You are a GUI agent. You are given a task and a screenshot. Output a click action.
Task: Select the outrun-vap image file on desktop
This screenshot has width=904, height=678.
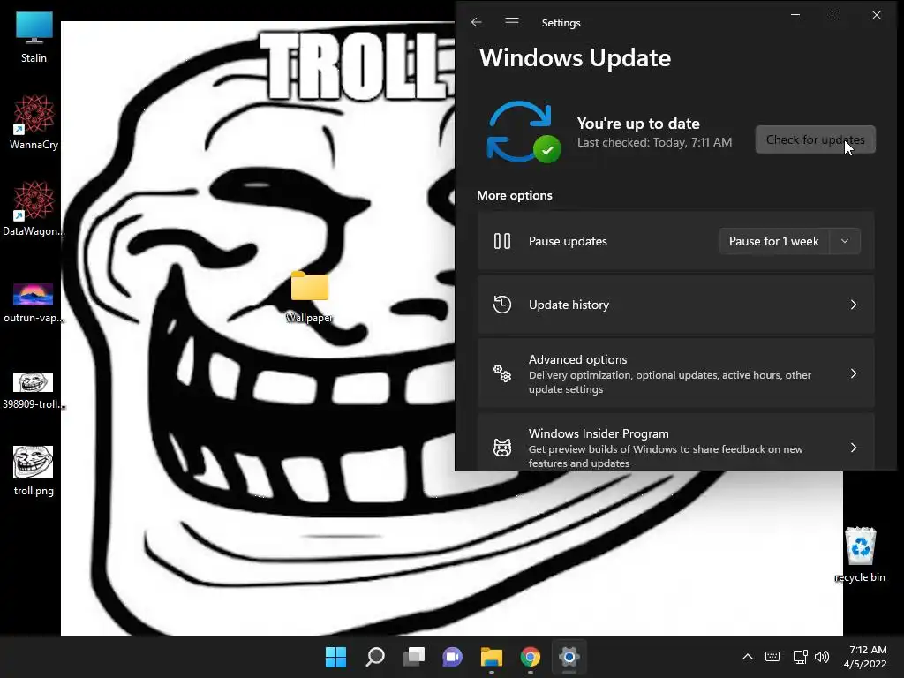(x=34, y=303)
